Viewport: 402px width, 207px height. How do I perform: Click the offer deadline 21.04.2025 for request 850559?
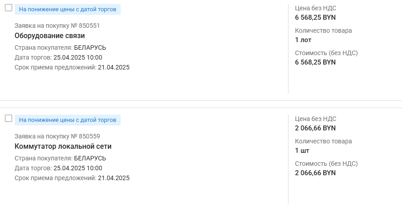[114, 178]
